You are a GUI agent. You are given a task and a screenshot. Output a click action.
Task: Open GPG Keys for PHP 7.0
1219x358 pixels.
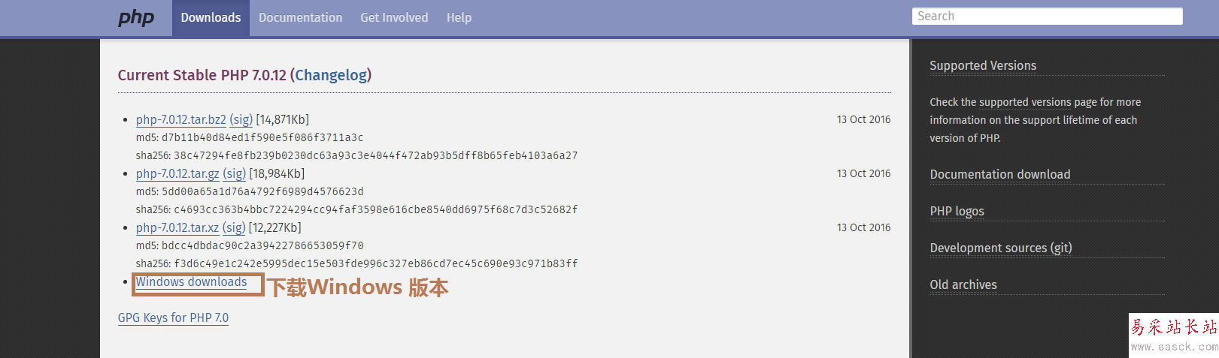(173, 317)
